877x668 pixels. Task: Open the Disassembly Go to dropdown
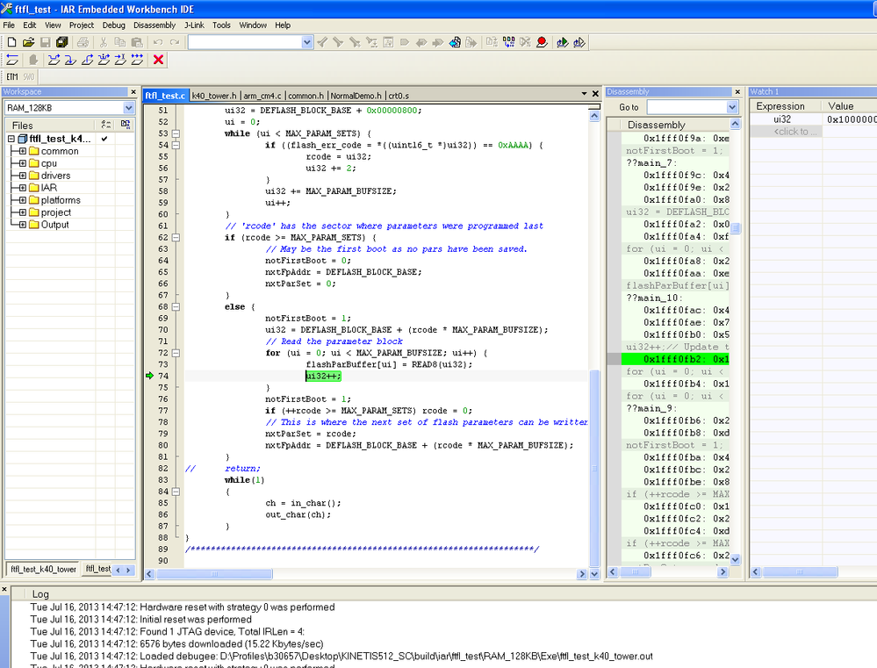coord(732,107)
